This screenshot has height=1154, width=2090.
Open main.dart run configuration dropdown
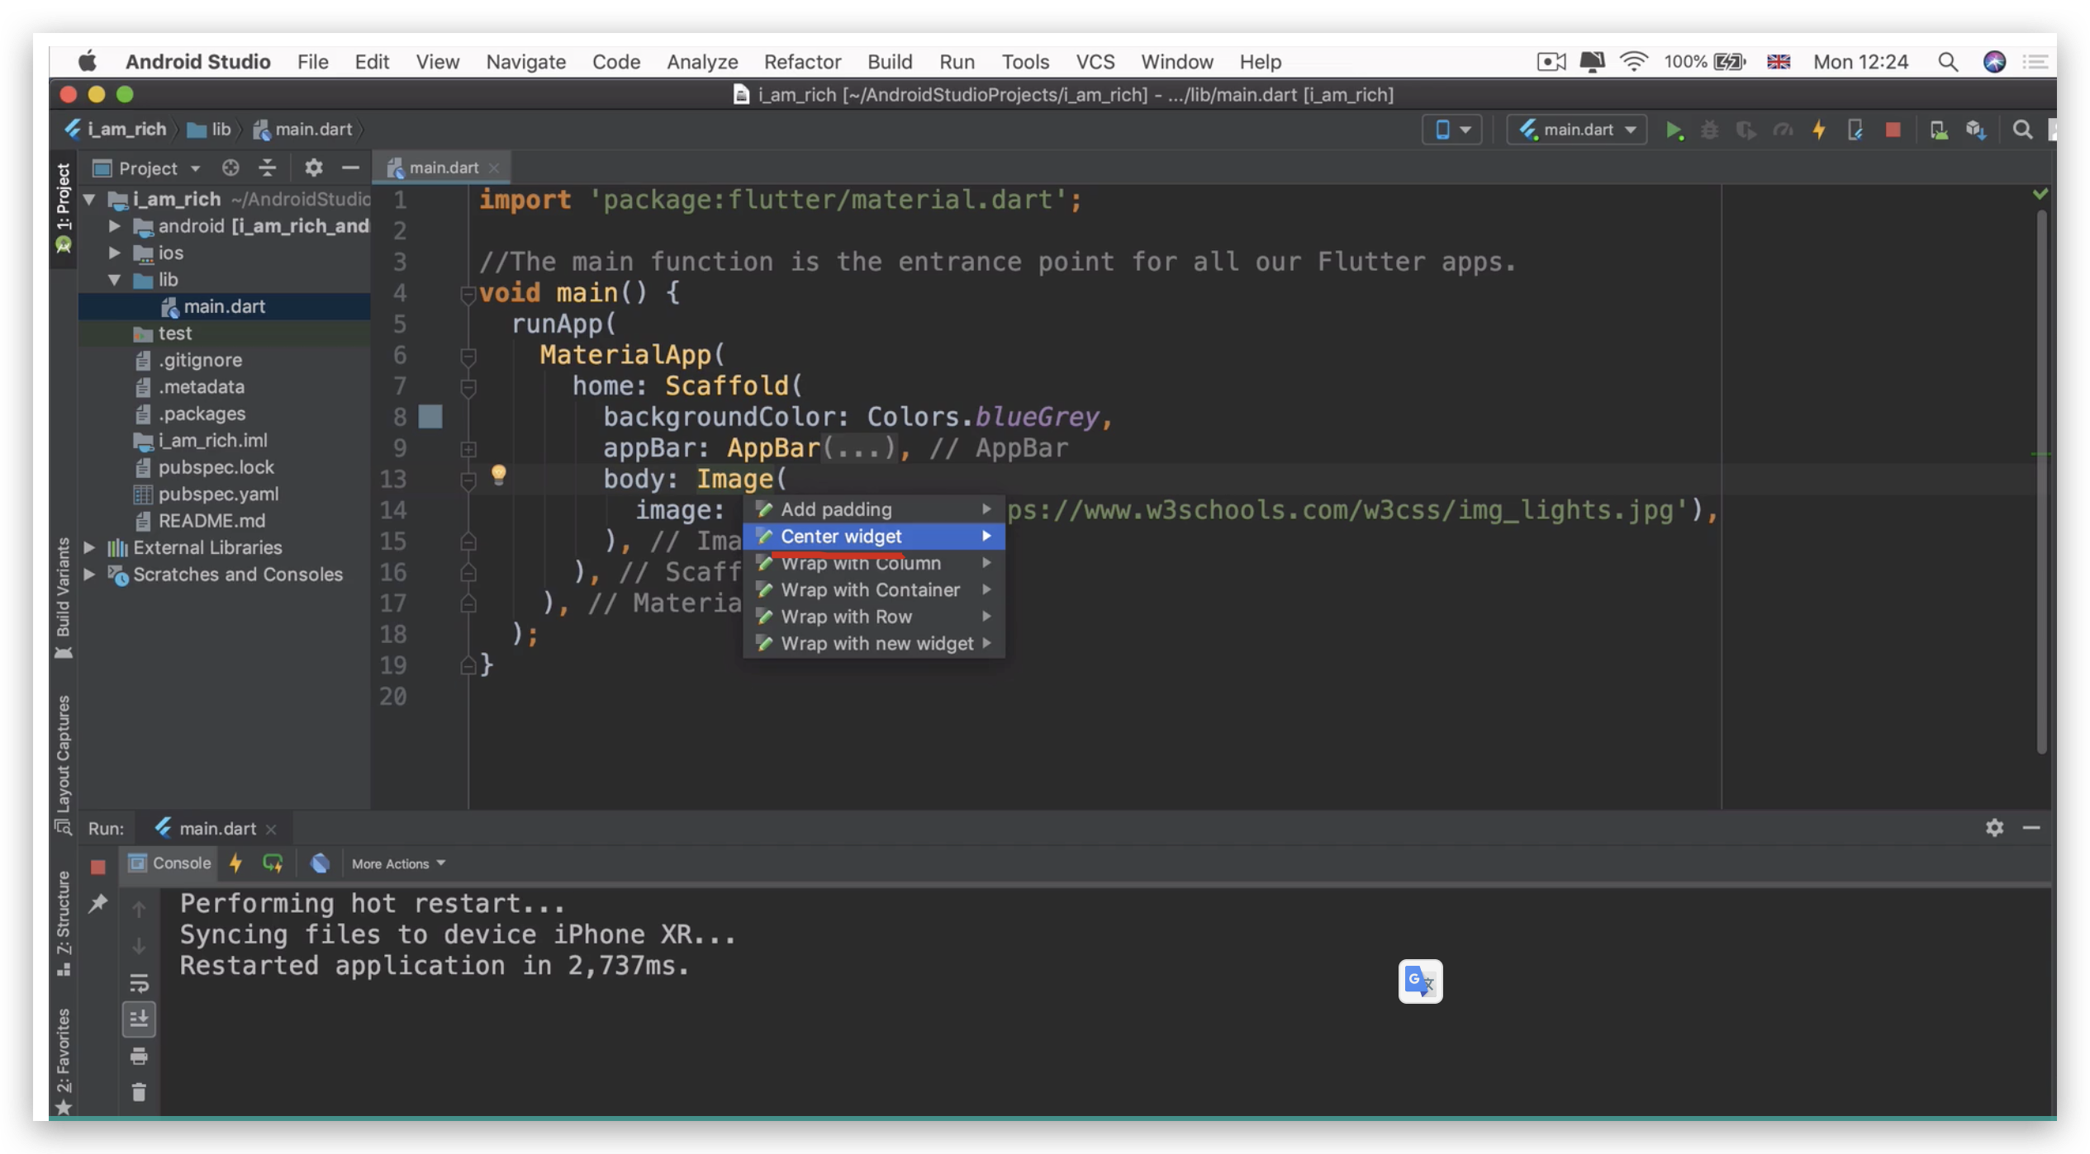[x=1576, y=130]
